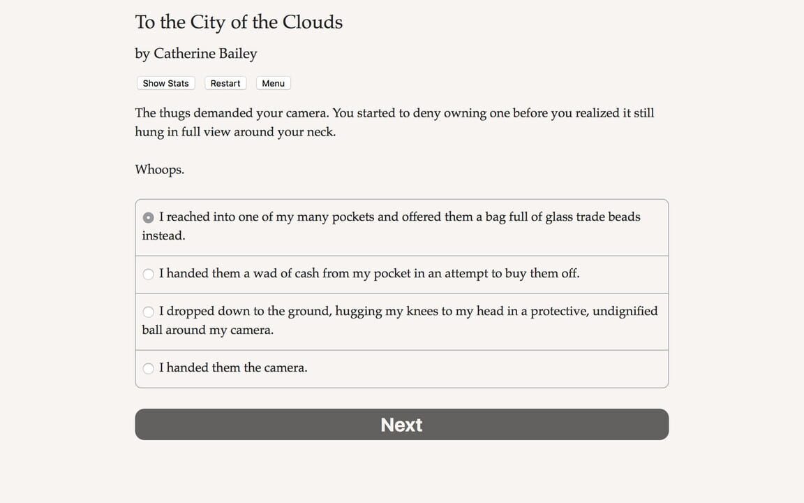Click the story title "To the City of the Clouds"

coord(239,22)
